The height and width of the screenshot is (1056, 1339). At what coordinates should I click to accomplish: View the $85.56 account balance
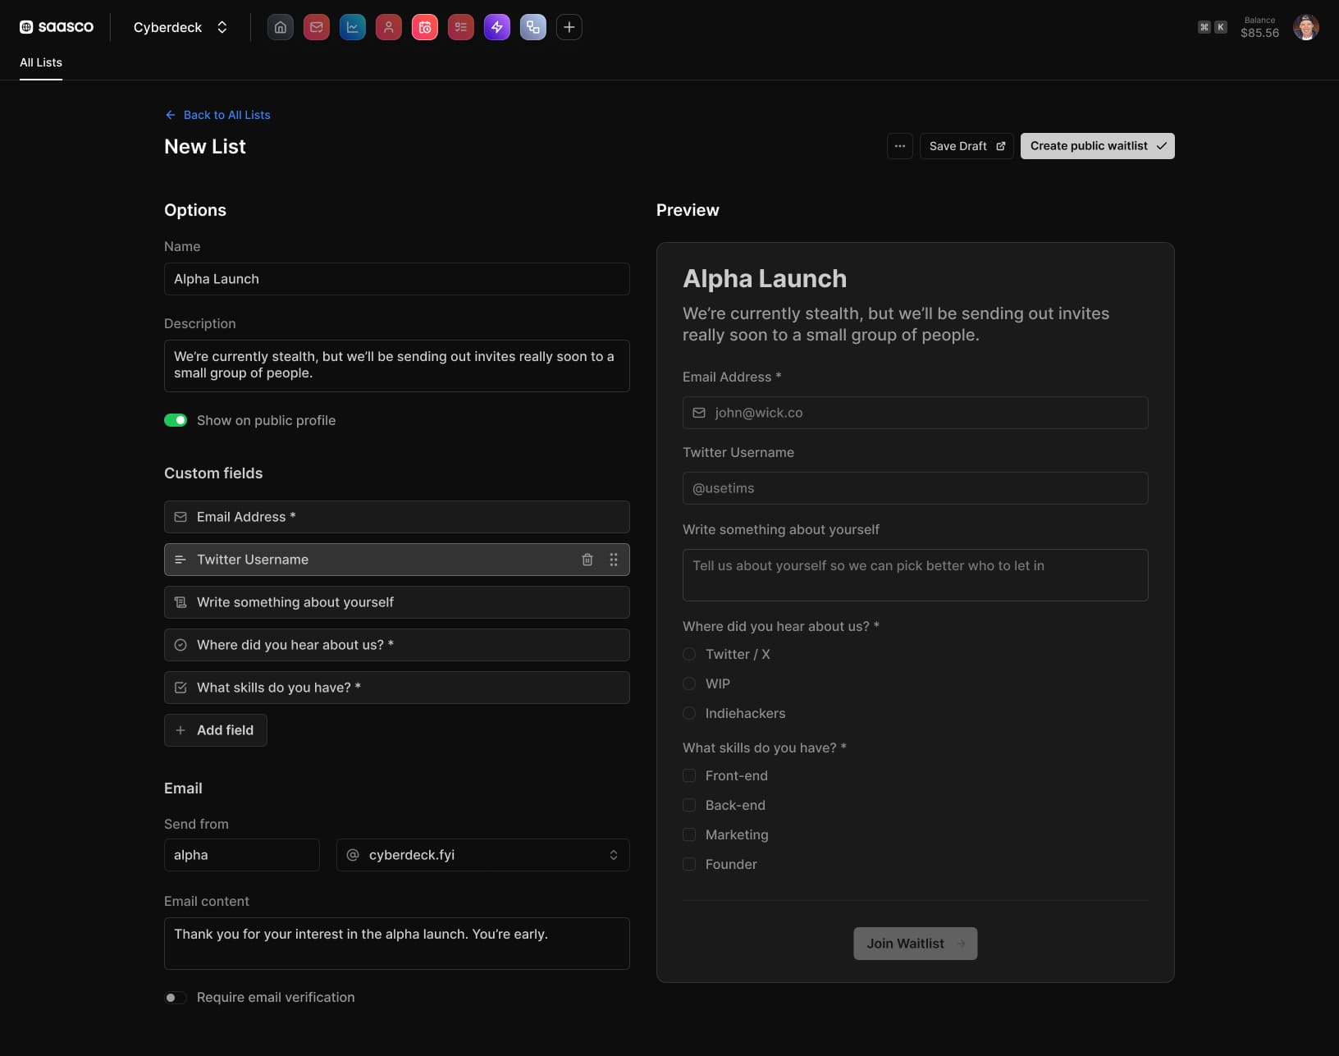coord(1259,28)
